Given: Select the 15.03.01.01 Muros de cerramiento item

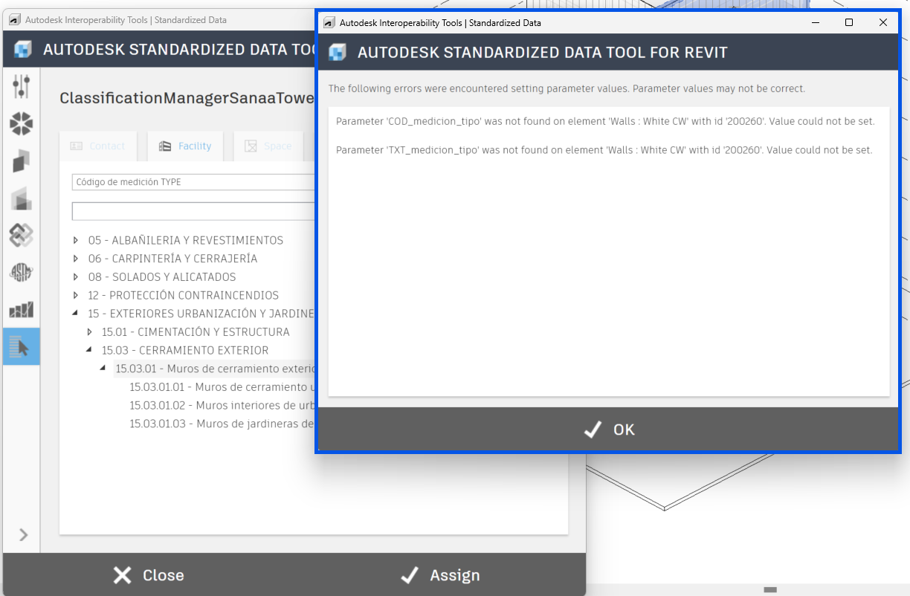Looking at the screenshot, I should click(x=222, y=387).
